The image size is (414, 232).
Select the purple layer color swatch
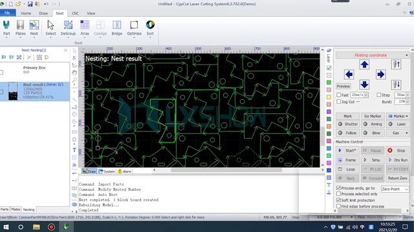pos(329,111)
